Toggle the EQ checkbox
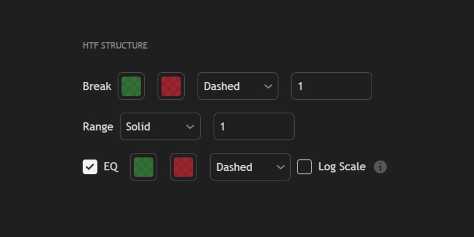The height and width of the screenshot is (237, 474). click(x=90, y=167)
